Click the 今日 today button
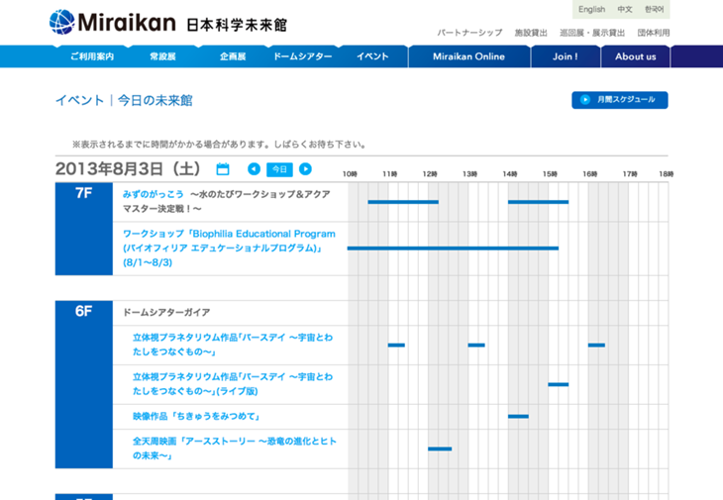 click(279, 169)
